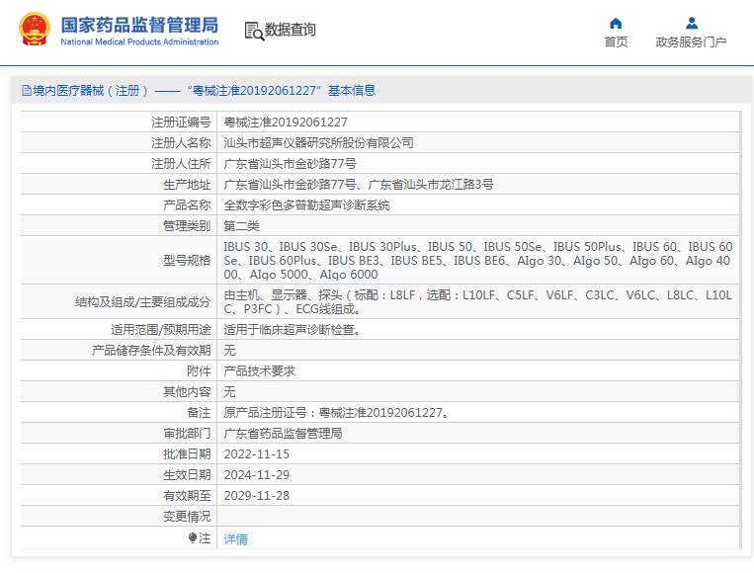Click the registrant name 汕头市超声仪器研究所股份有限公司

pos(318,143)
